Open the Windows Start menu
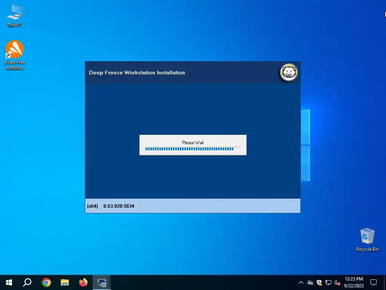The height and width of the screenshot is (290, 386). pyautogui.click(x=9, y=282)
